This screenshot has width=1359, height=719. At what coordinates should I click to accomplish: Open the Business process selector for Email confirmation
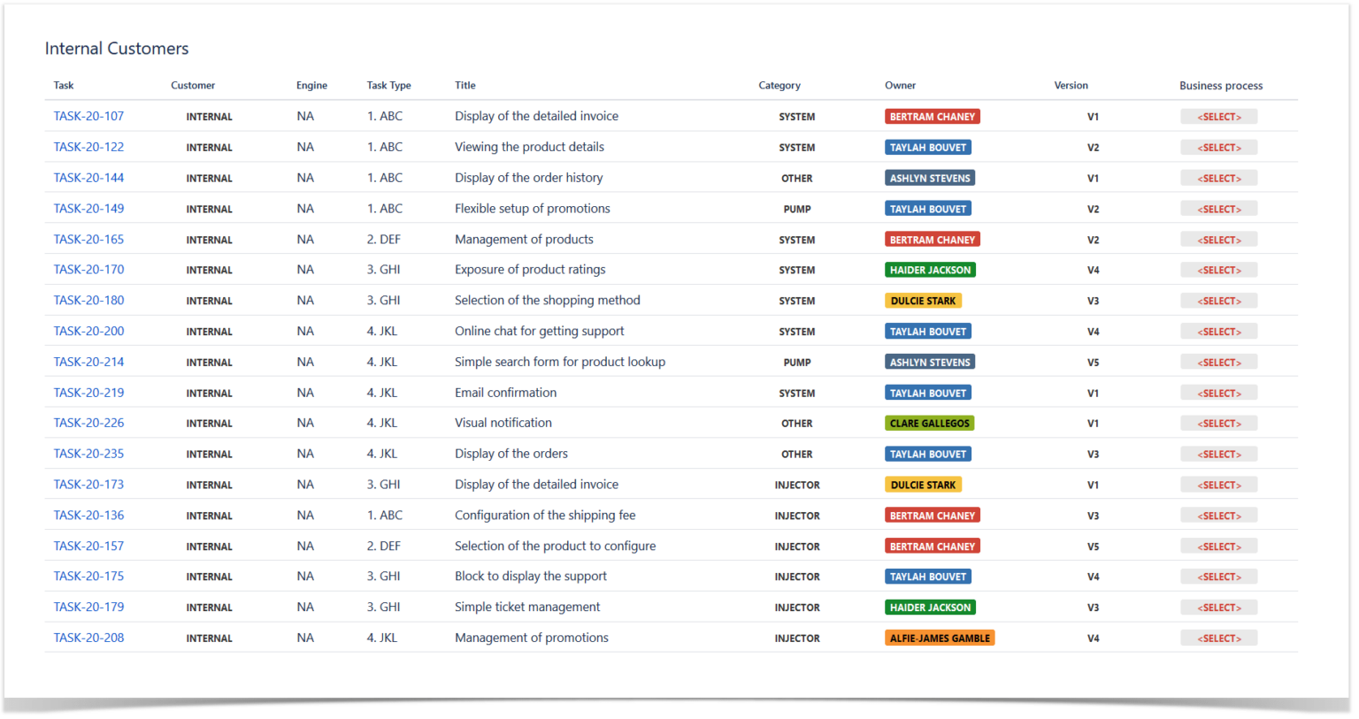(x=1219, y=392)
